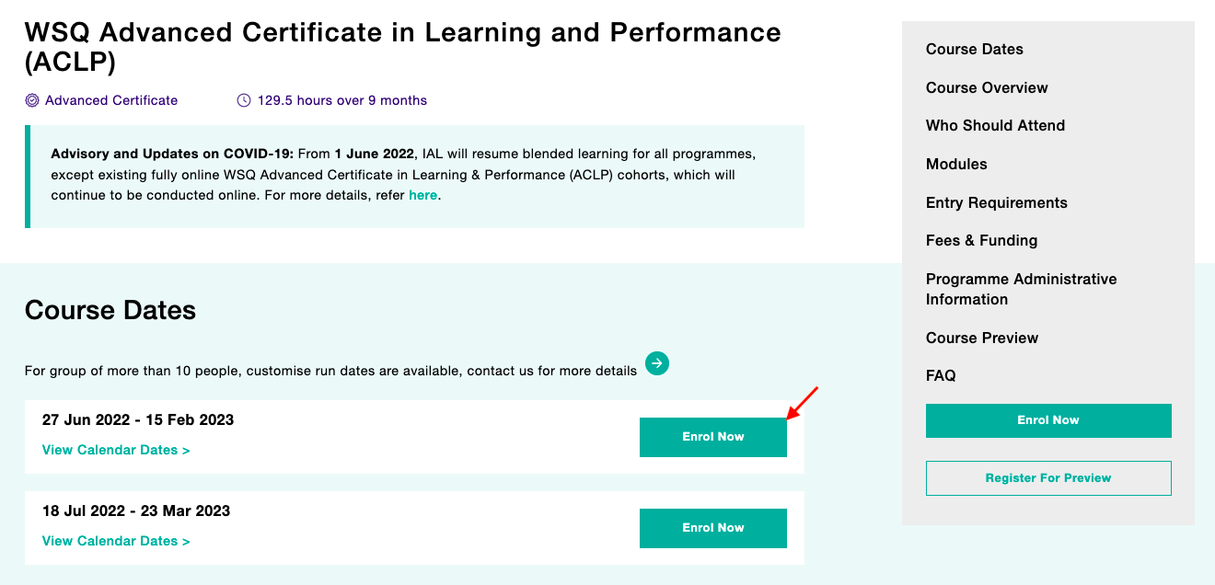The width and height of the screenshot is (1215, 585).
Task: Open FAQ in sidebar navigation
Action: [941, 376]
